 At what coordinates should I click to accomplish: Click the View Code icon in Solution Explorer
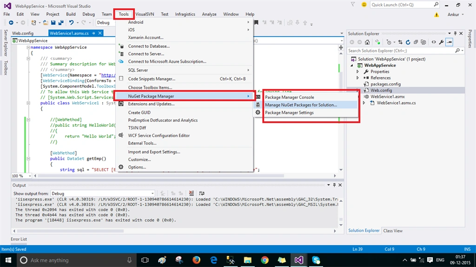tap(434, 42)
